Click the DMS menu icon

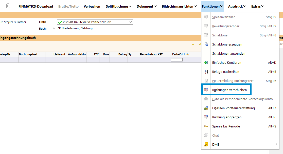click(x=206, y=145)
